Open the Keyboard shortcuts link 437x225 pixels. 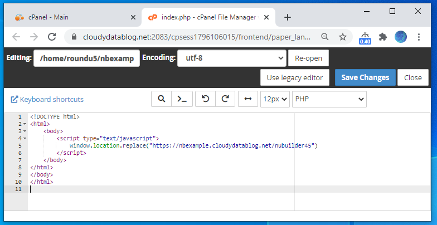(47, 99)
